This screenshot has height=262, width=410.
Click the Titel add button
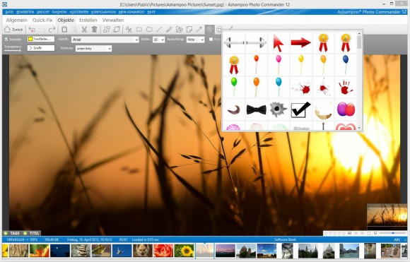(31, 233)
